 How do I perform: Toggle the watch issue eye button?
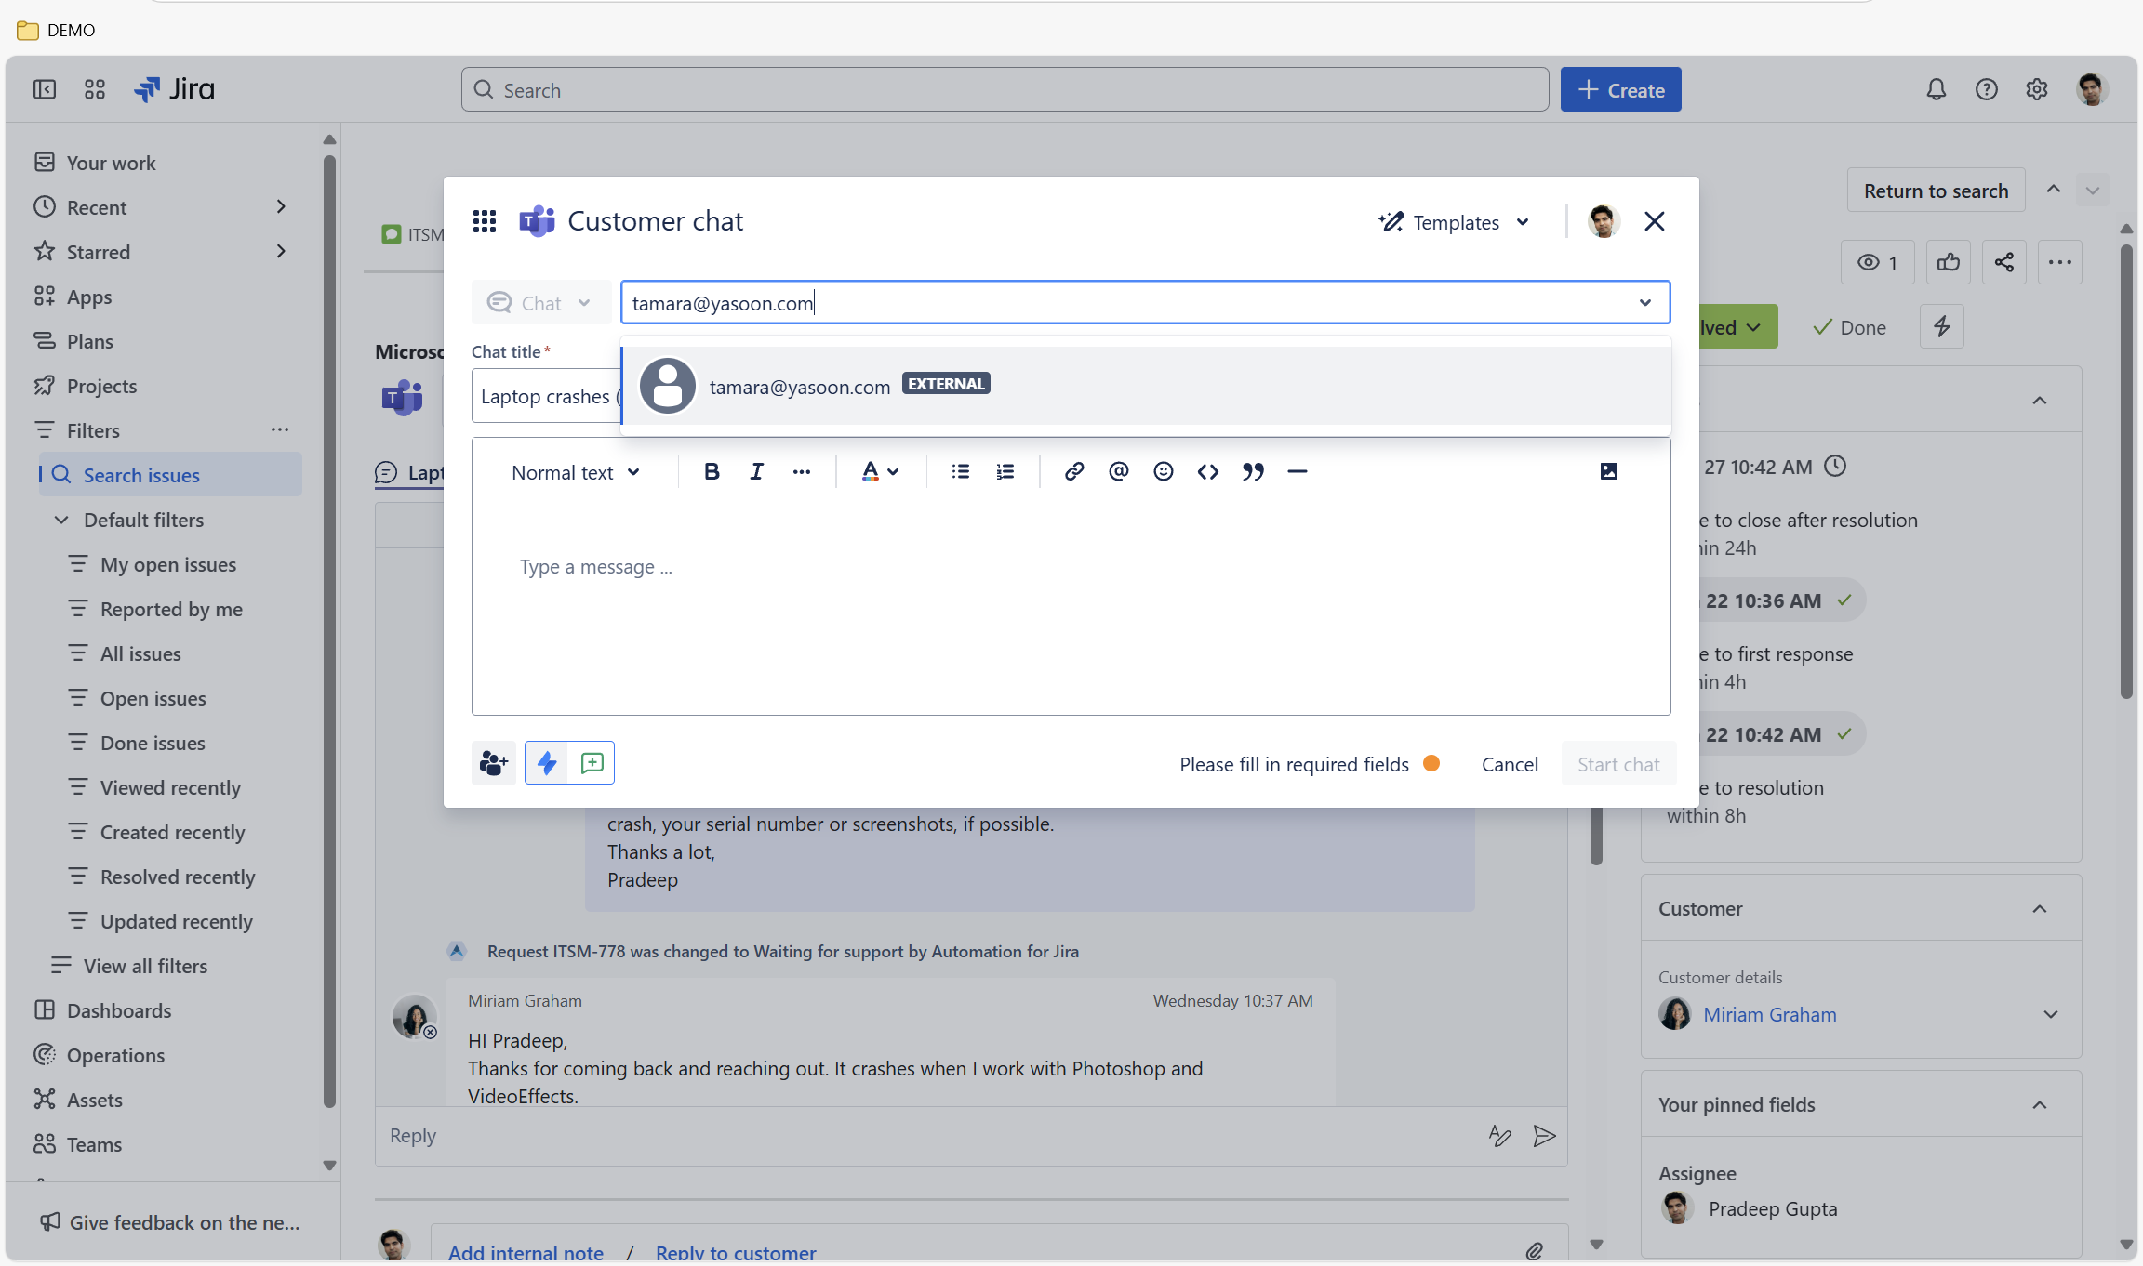click(1878, 263)
